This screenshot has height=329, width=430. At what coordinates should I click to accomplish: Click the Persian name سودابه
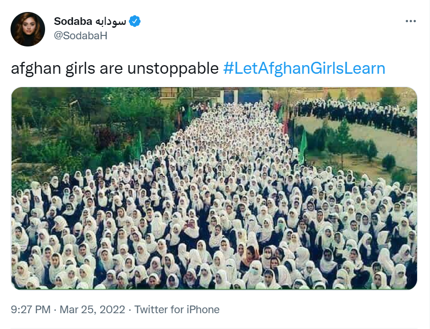pos(111,21)
